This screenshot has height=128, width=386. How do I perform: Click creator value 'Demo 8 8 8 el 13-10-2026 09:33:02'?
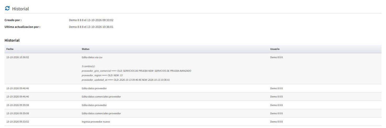pyautogui.click(x=91, y=20)
